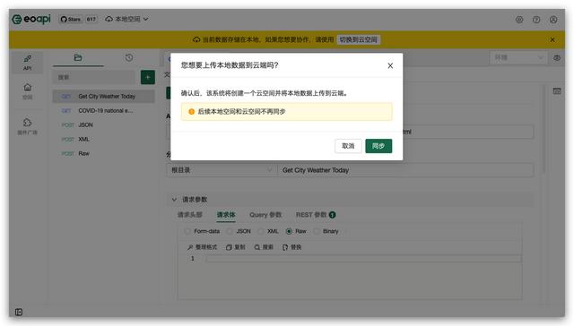Viewport: 574px width, 326px height.
Task: Toggle environment preview eye icon
Action: click(557, 57)
